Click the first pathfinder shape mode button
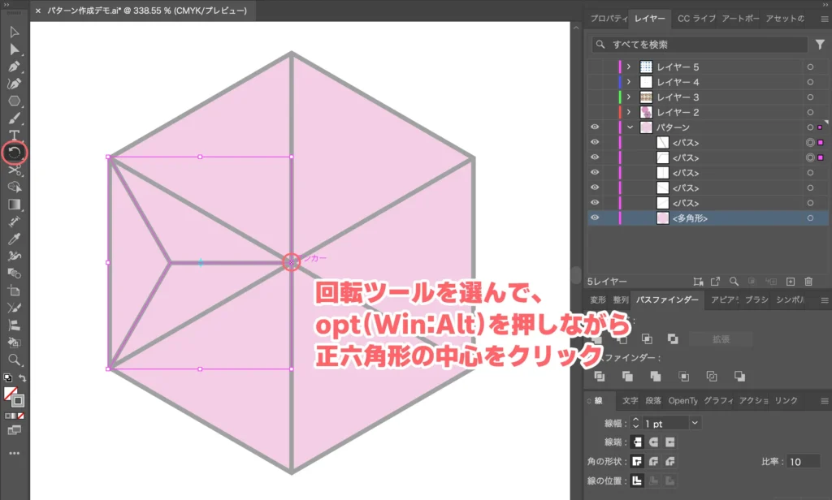The width and height of the screenshot is (832, 500). [x=597, y=339]
